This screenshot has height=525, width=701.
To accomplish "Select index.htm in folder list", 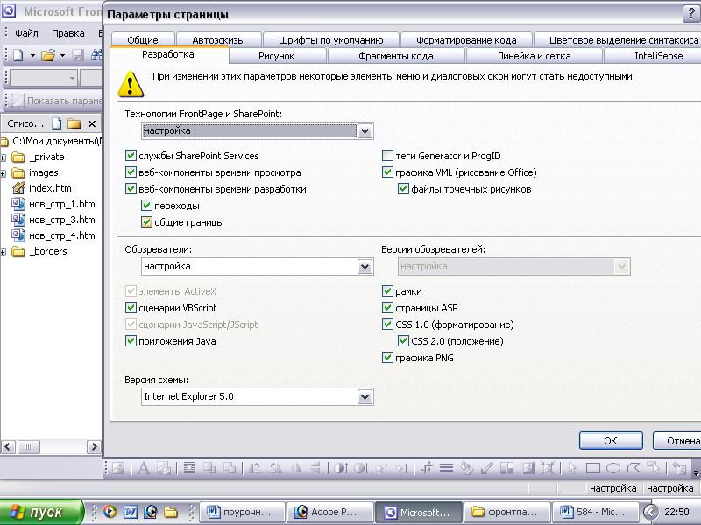I will tap(50, 188).
